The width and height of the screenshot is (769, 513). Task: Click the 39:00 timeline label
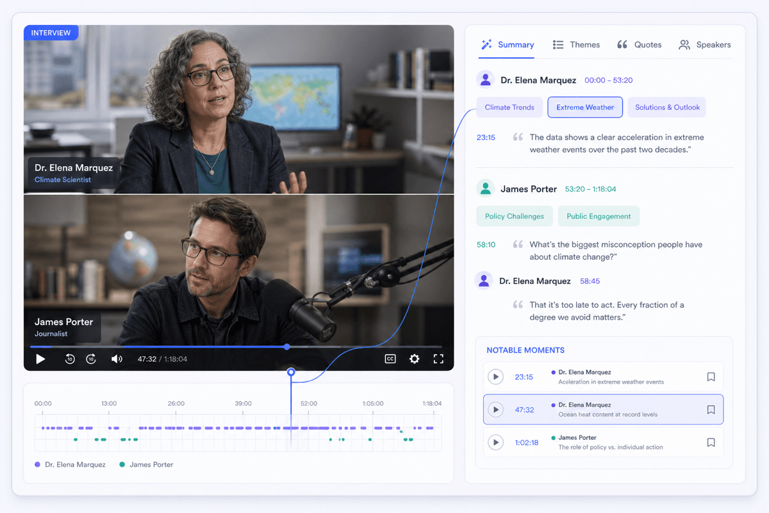click(x=243, y=403)
